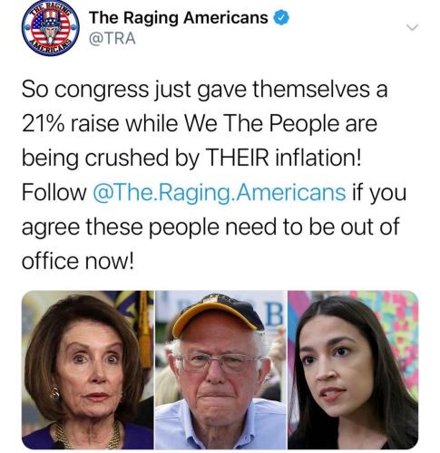This screenshot has width=440, height=453.
Task: Click the gold necklace in left photo
Action: pyautogui.click(x=88, y=435)
